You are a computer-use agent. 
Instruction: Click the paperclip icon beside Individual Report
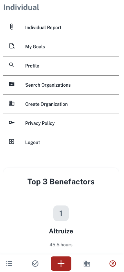tap(12, 27)
